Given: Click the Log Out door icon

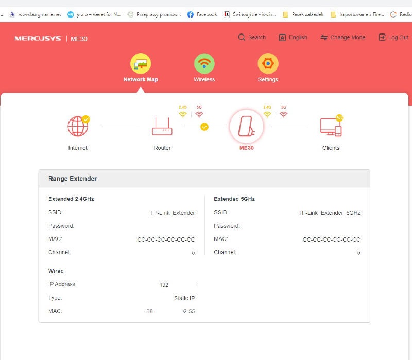Looking at the screenshot, I should 382,37.
